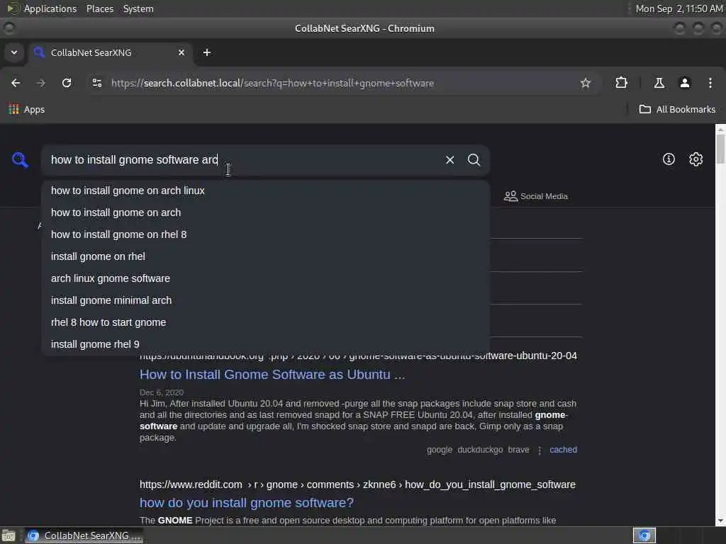Choose suggestion 'install gnome rhel 9'

click(265, 344)
